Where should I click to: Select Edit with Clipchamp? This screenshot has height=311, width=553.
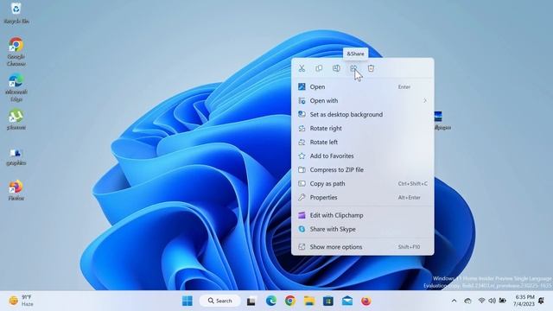[363, 215]
